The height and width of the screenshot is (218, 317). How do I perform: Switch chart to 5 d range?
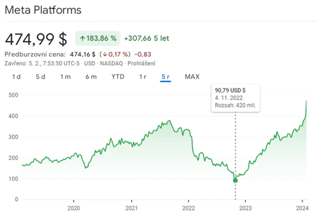pos(41,77)
